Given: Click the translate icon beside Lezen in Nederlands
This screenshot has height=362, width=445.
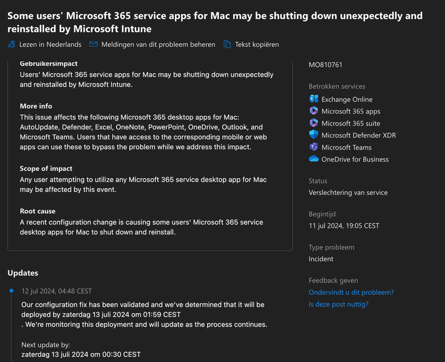Looking at the screenshot, I should tap(12, 44).
